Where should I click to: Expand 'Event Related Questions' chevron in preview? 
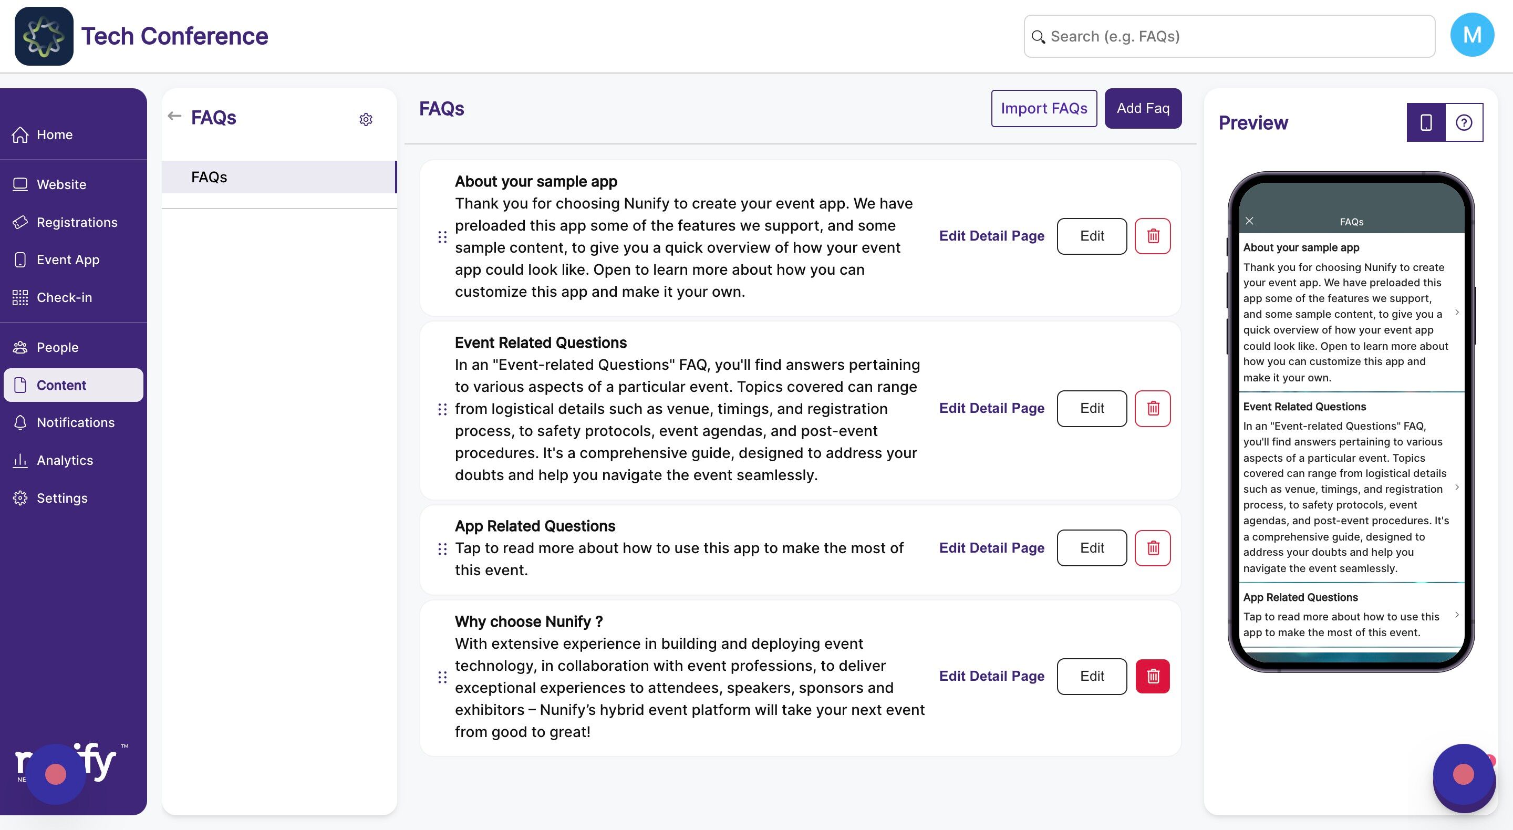(x=1457, y=487)
